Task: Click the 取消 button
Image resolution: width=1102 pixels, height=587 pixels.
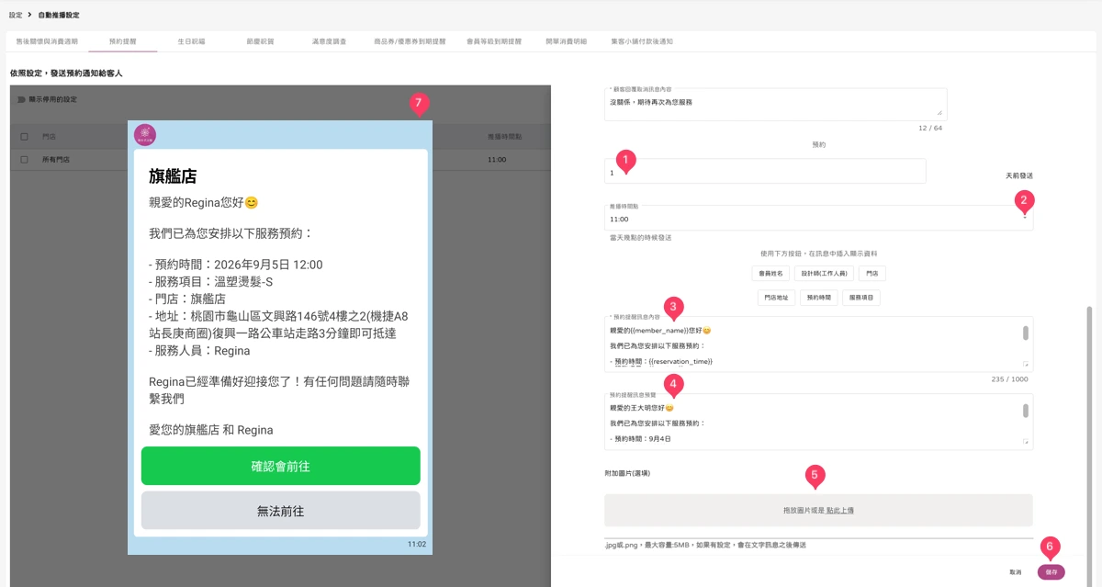Action: (x=1015, y=571)
